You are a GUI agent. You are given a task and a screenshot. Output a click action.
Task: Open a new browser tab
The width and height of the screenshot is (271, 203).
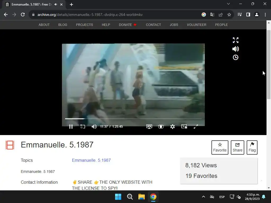click(71, 4)
